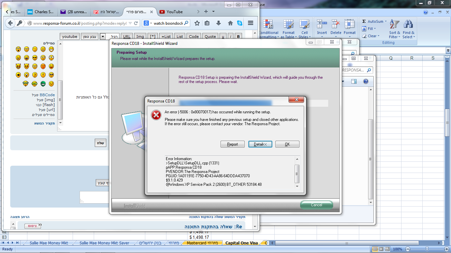Select the Sallie Mae Money Mkt sheet
This screenshot has height=253, width=451.
coord(49,243)
